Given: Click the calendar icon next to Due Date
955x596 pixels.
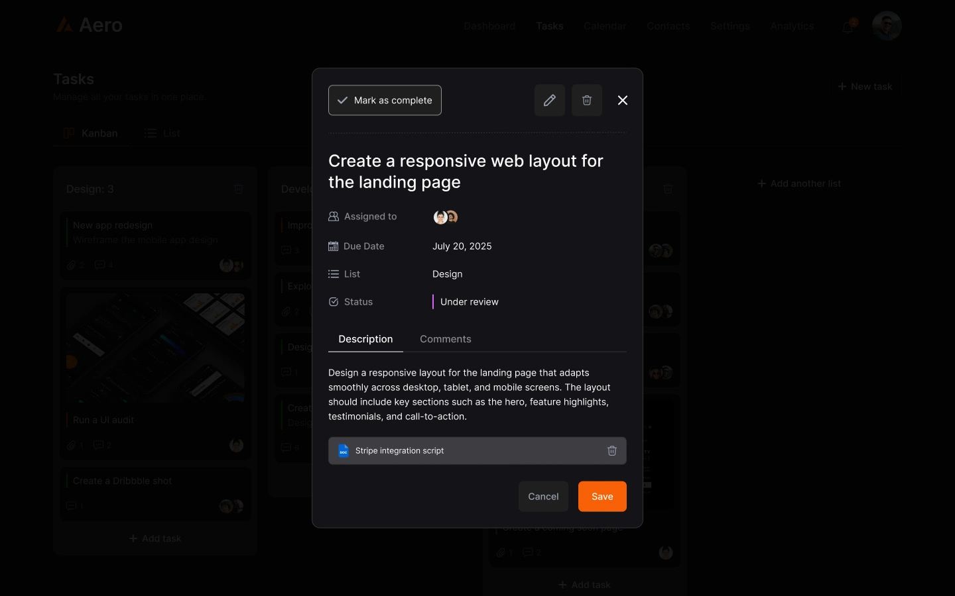Looking at the screenshot, I should tap(332, 246).
